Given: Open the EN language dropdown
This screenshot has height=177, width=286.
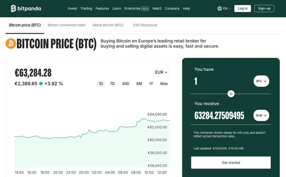Looking at the screenshot, I should click(225, 8).
